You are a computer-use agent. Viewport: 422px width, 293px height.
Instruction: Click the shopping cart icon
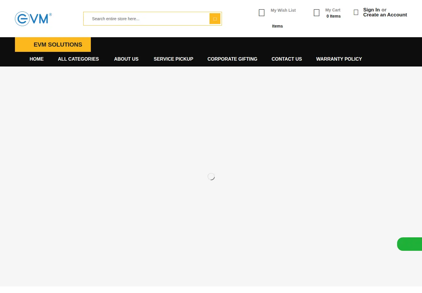click(316, 13)
